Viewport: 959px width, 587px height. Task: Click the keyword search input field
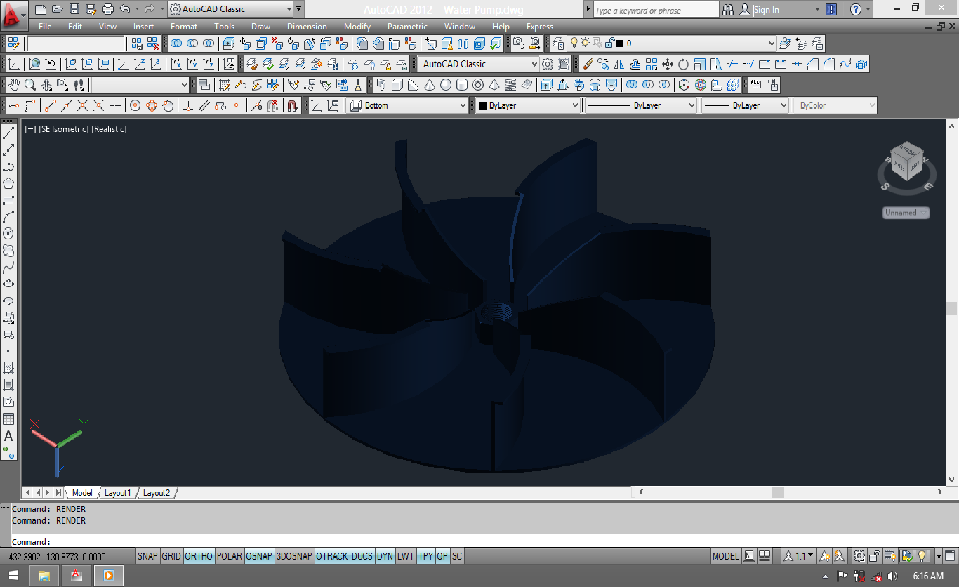point(656,10)
